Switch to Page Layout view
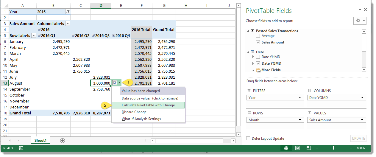Screen dimensions: 376x157 tap(297, 148)
